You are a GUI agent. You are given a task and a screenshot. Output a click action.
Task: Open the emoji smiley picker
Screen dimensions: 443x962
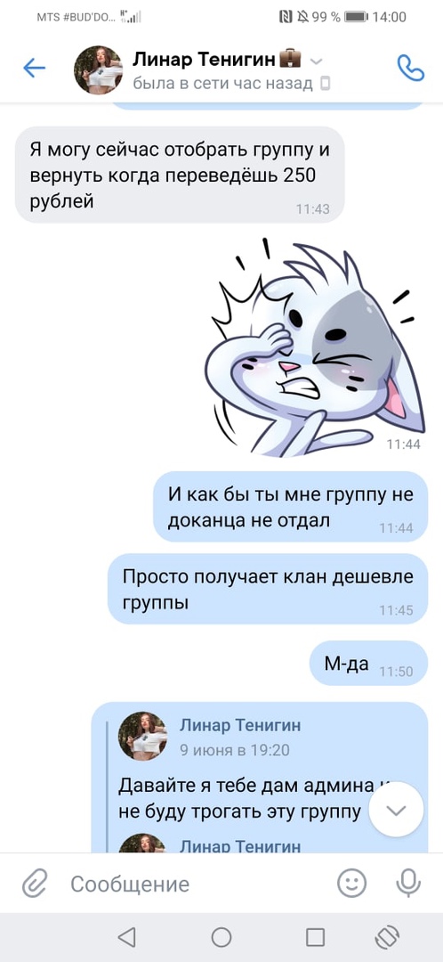(351, 884)
